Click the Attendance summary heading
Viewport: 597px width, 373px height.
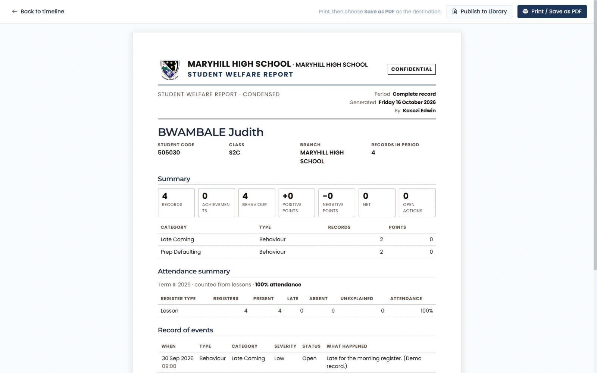[194, 271]
